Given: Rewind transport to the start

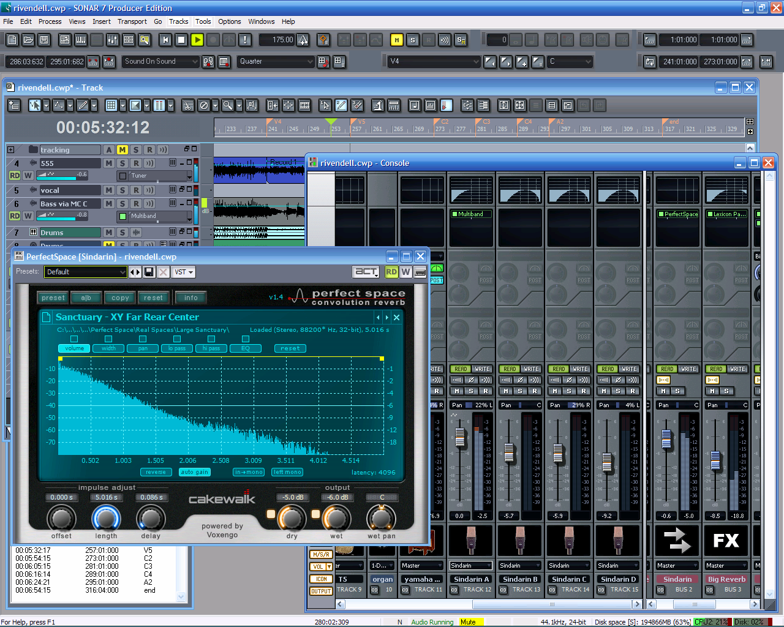Looking at the screenshot, I should (165, 40).
